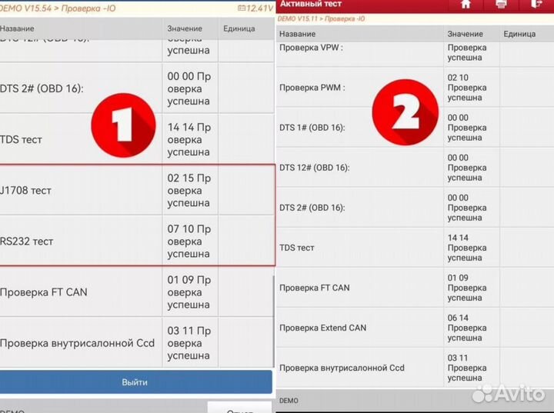Screen dimensions: 554x413
Task: Click the Единица column header on right table
Action: click(519, 34)
